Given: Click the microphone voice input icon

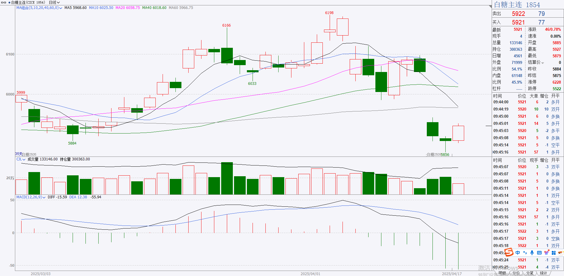Looking at the screenshot, I should [x=532, y=253].
